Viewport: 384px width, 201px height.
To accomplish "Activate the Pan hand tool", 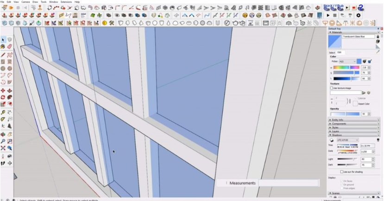I will click(x=10, y=134).
